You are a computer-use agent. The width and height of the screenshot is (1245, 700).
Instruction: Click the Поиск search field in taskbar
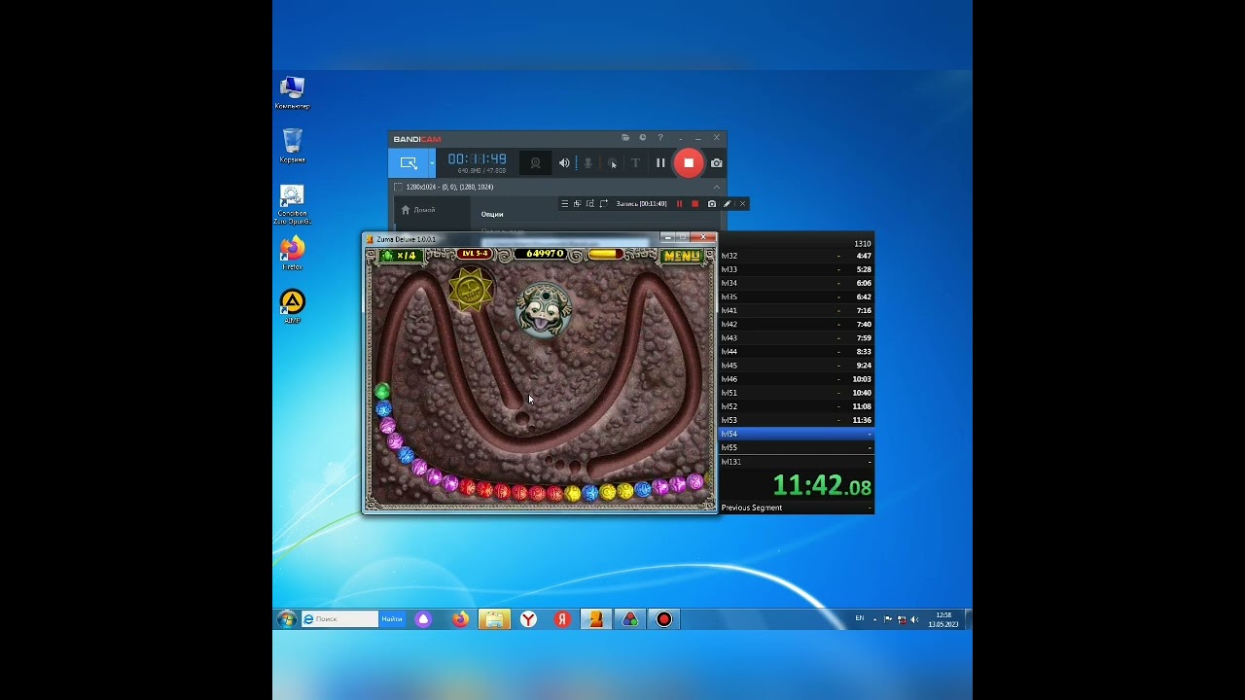tap(339, 619)
